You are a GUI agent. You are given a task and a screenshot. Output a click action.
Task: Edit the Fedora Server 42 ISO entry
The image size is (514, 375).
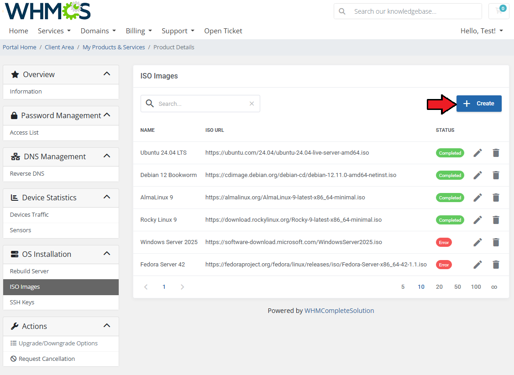pos(477,264)
